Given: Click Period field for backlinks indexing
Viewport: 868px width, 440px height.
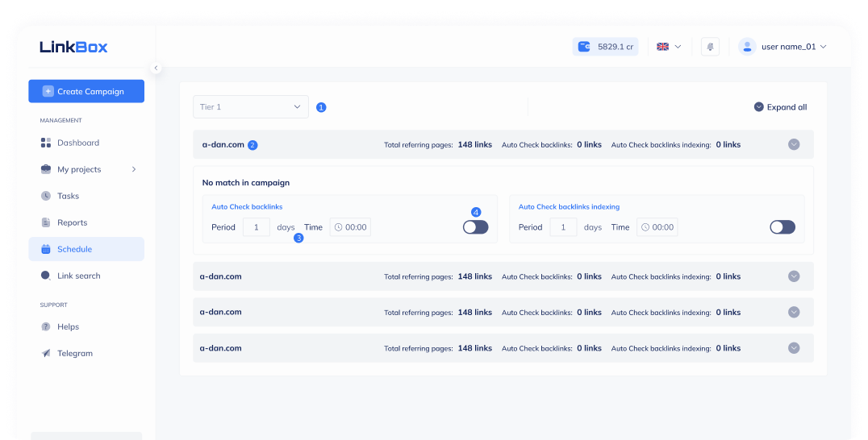Looking at the screenshot, I should (564, 227).
